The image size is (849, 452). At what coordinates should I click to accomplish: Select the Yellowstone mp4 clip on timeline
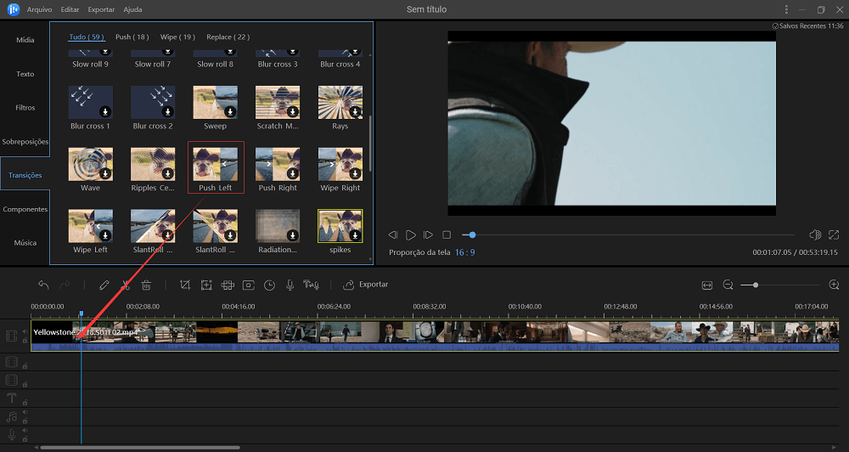click(435, 336)
